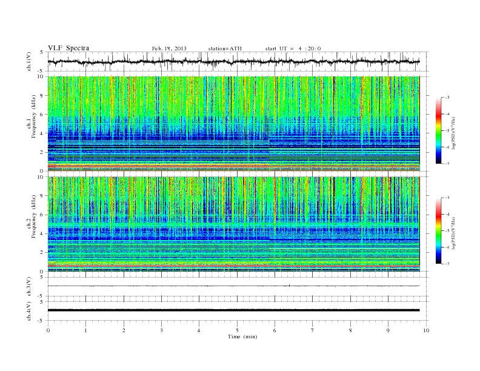Click the "start UT = 4 :20: 0" text

click(293, 48)
